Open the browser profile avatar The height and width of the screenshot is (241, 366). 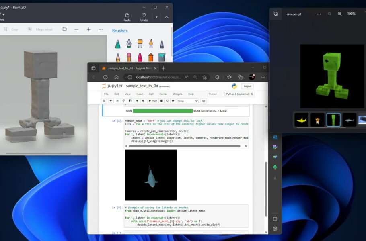[x=252, y=77]
